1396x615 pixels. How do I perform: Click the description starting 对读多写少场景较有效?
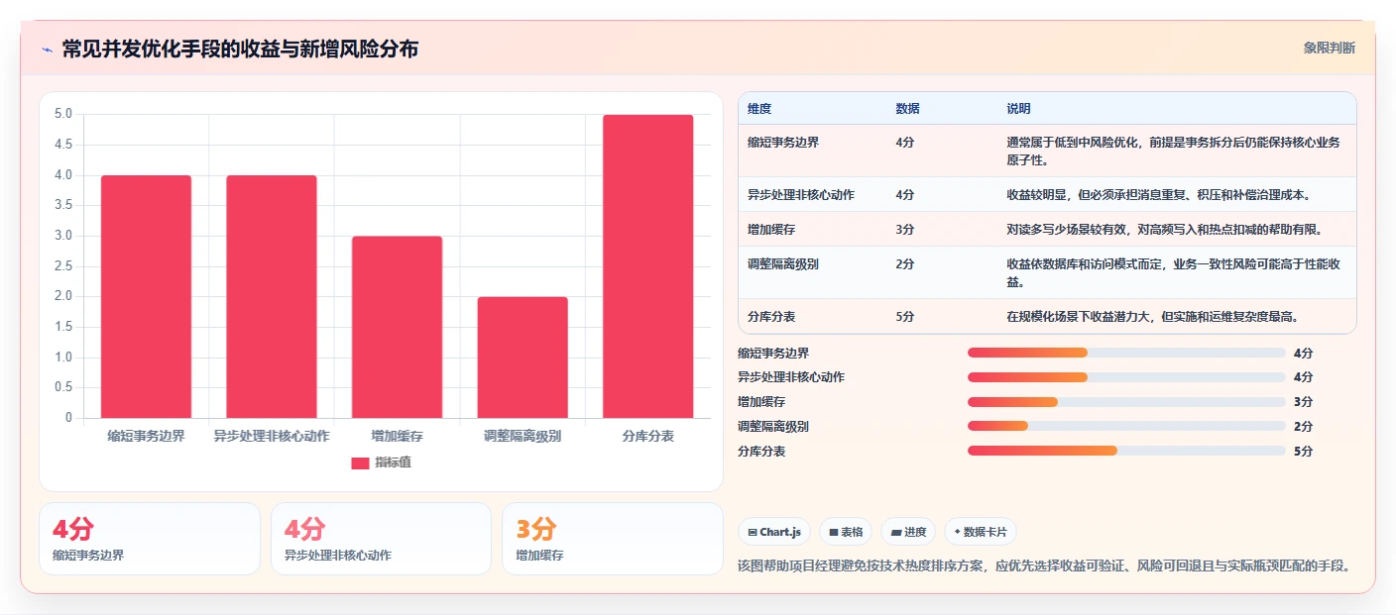pos(1165,229)
